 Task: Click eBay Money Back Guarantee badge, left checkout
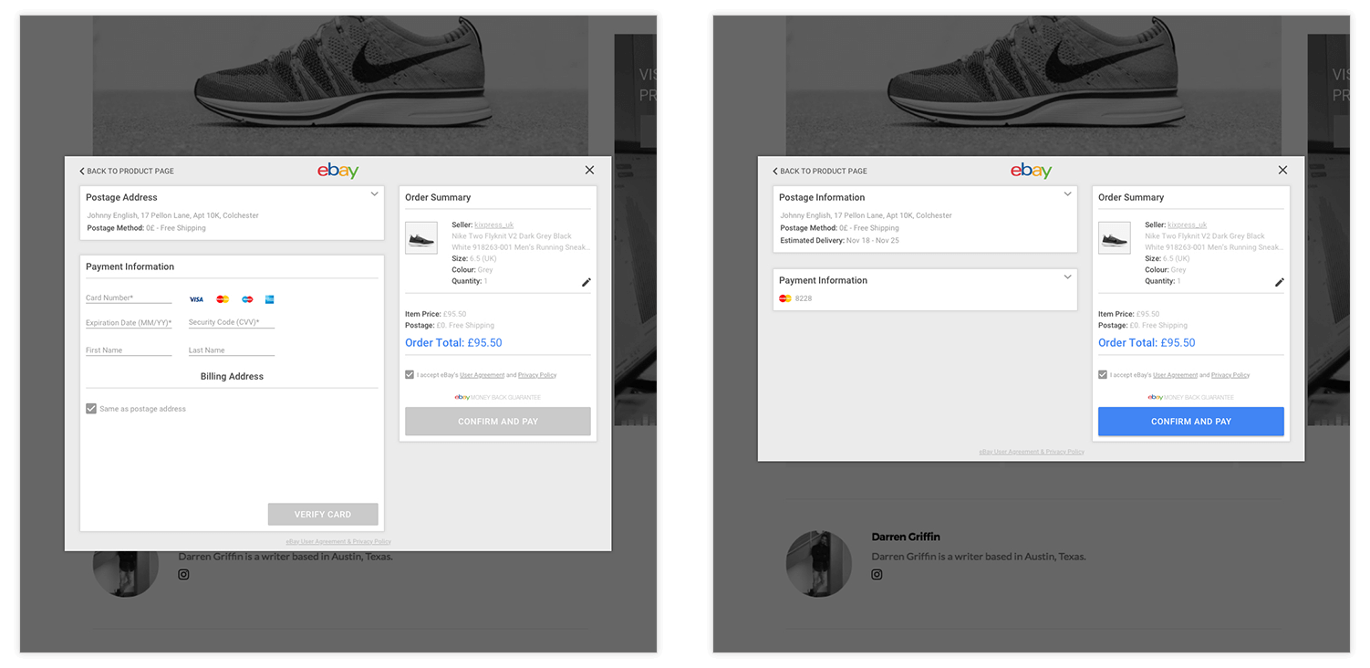pyautogui.click(x=498, y=397)
